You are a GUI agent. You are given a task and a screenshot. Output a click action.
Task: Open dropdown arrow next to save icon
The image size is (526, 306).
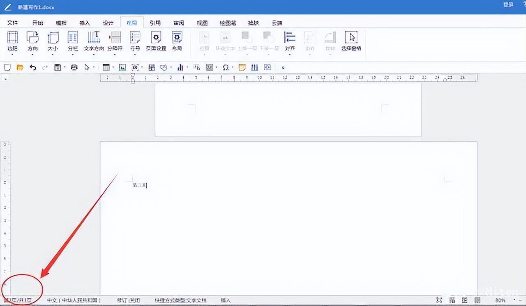click(65, 68)
